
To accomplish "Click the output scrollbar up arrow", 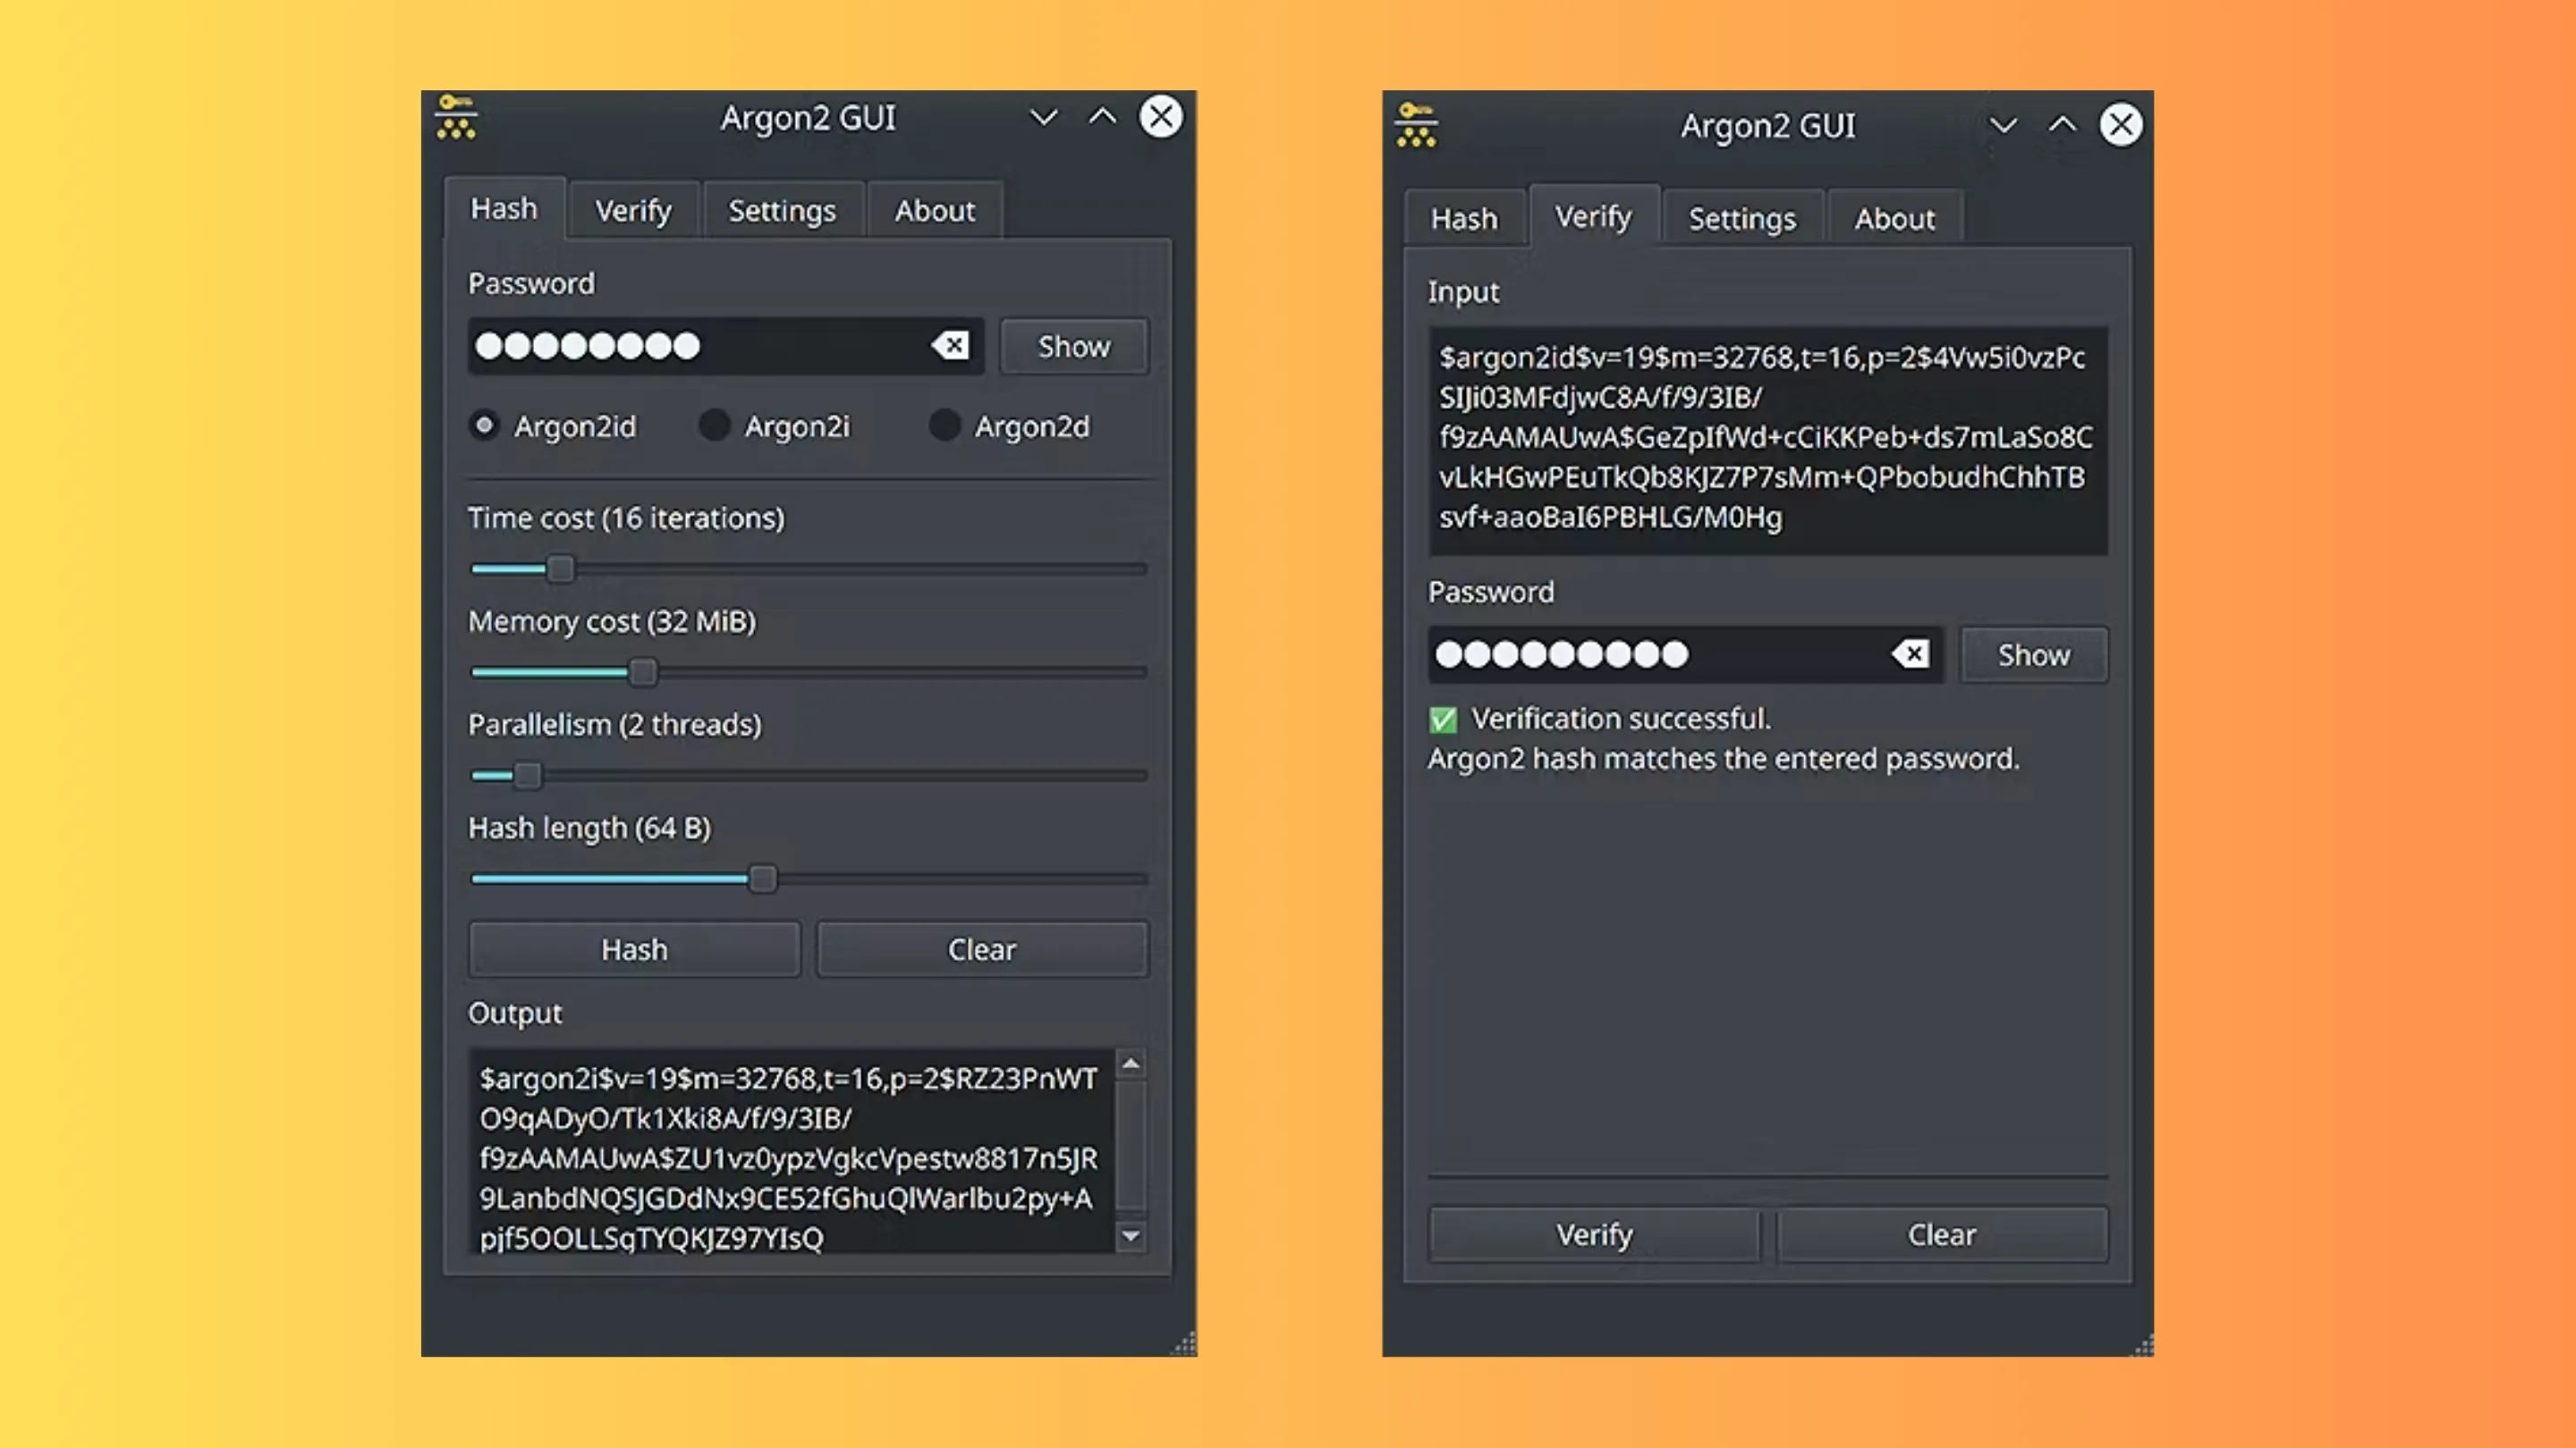I will [1131, 1064].
